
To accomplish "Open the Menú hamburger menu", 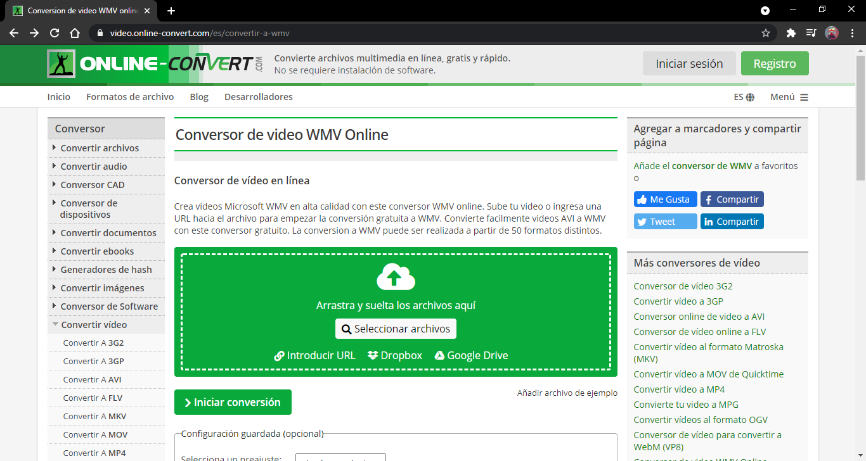I will click(x=789, y=97).
